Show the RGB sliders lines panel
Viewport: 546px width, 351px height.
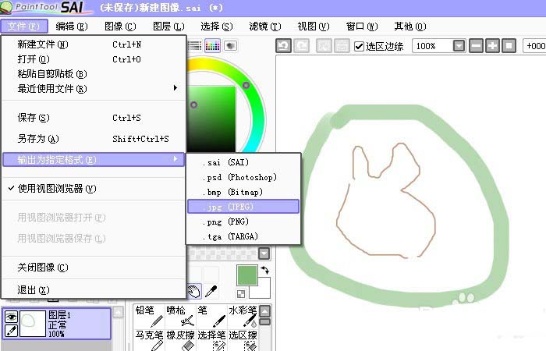[195, 45]
